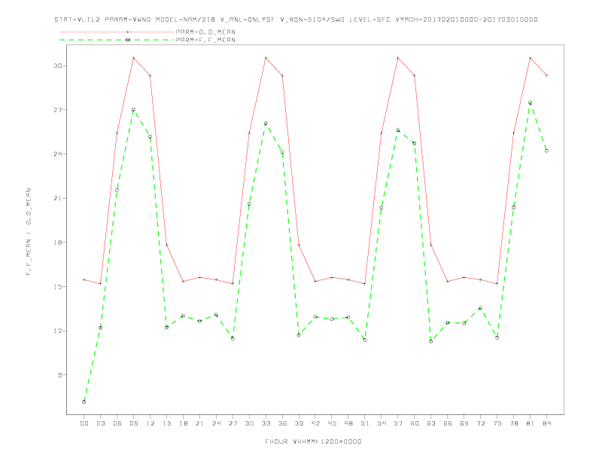This screenshot has height=461, width=596.
Task: Click the x-axis forecast hour label 84
Action: tap(547, 423)
